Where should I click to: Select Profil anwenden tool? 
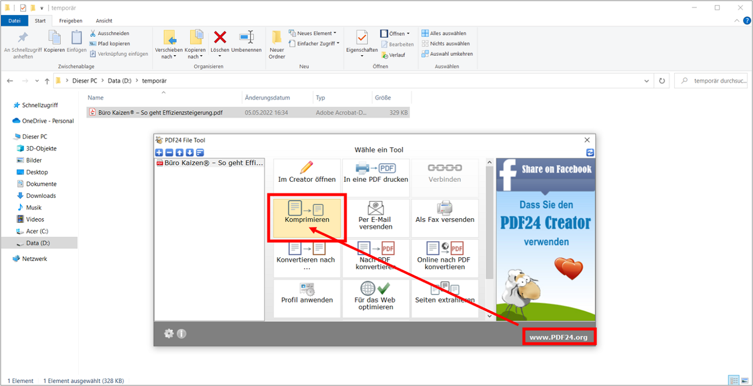click(307, 298)
